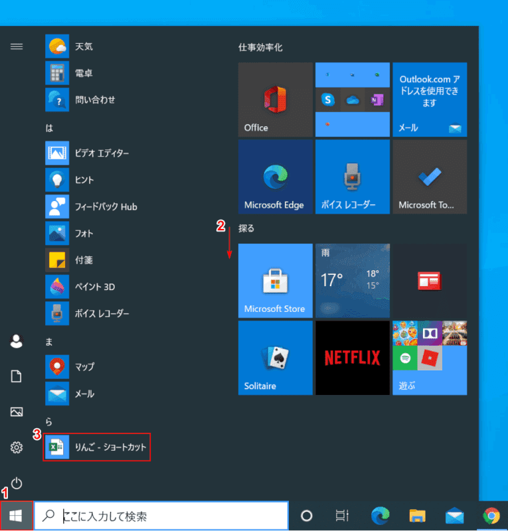Open OneDrive icon in folder tile
This screenshot has height=531, width=508.
point(353,100)
